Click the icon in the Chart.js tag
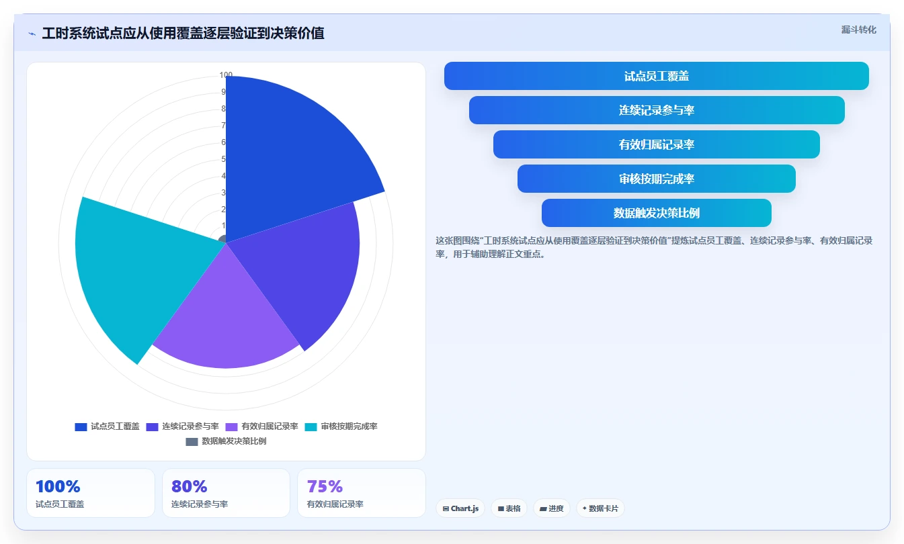904x544 pixels. (x=446, y=509)
